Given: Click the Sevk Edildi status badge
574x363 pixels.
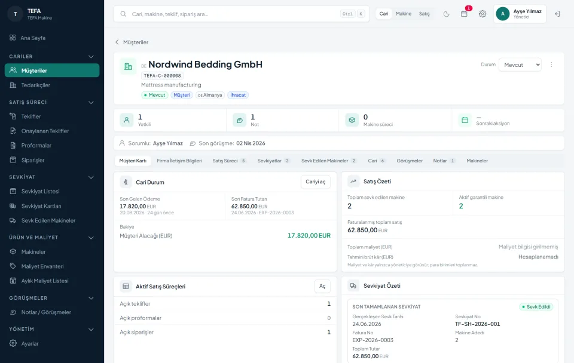Looking at the screenshot, I should point(536,307).
